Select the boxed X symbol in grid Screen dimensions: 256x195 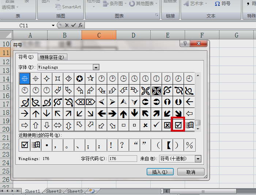click(x=167, y=125)
